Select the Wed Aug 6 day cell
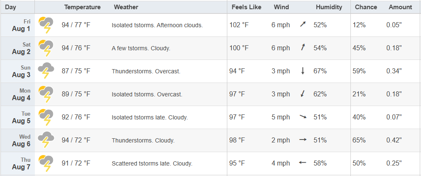Image resolution: width=421 pixels, height=176 pixels. (18, 140)
